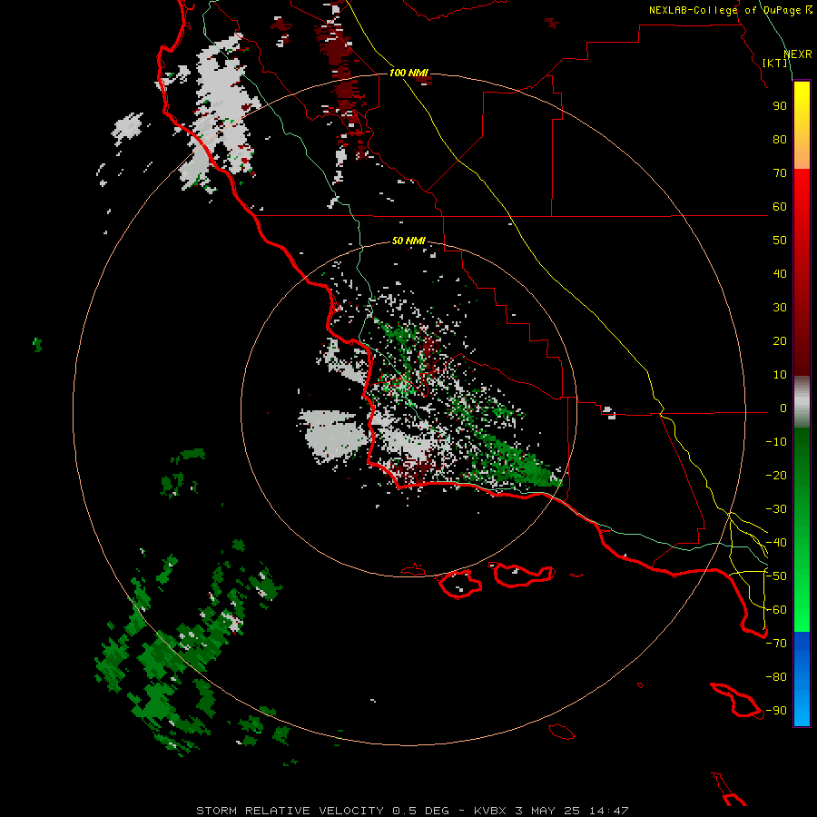Click the 80 value on velocity scale
817x817 pixels.
pyautogui.click(x=780, y=140)
